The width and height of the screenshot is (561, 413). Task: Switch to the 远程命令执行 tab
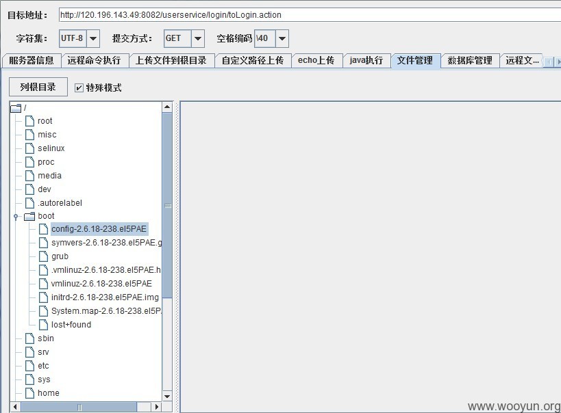click(x=94, y=60)
